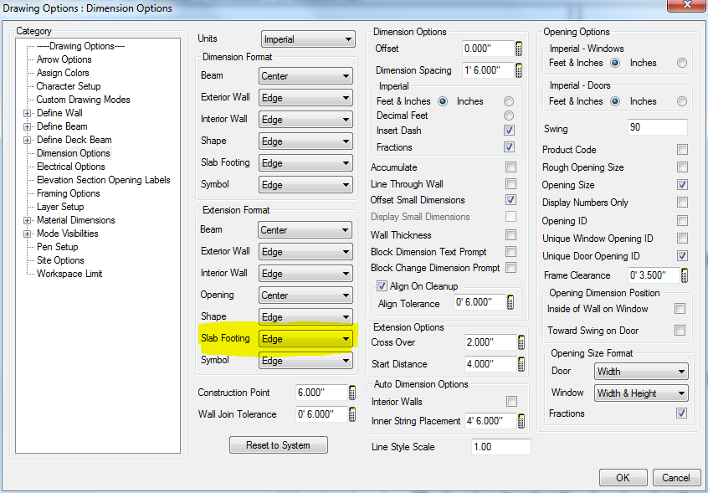Select Workspace Limit category

click(x=69, y=274)
